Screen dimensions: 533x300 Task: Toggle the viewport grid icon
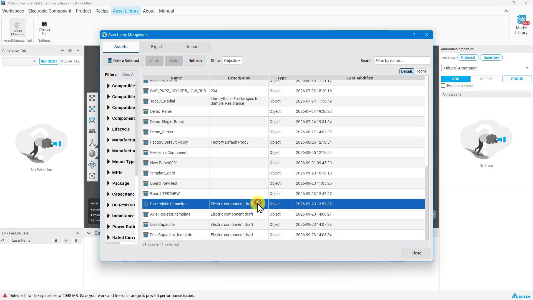click(x=92, y=131)
